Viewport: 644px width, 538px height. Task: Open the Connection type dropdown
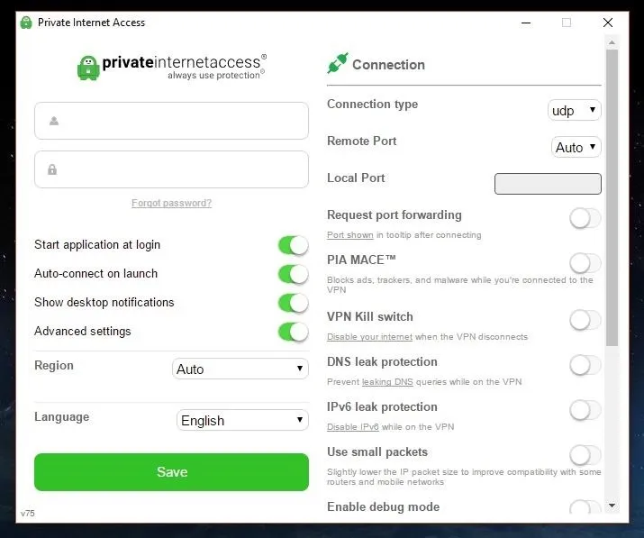574,110
